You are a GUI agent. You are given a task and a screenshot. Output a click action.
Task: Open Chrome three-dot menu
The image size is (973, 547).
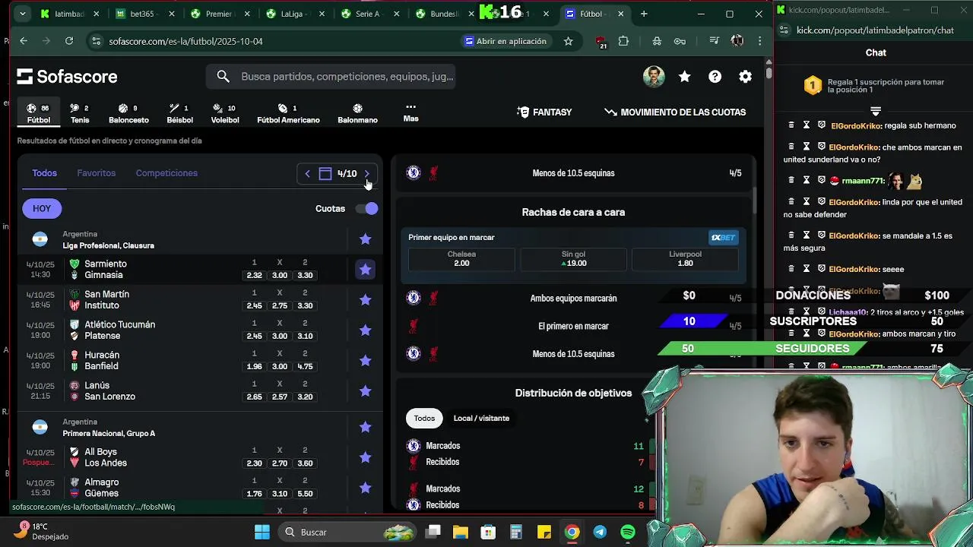(x=759, y=41)
